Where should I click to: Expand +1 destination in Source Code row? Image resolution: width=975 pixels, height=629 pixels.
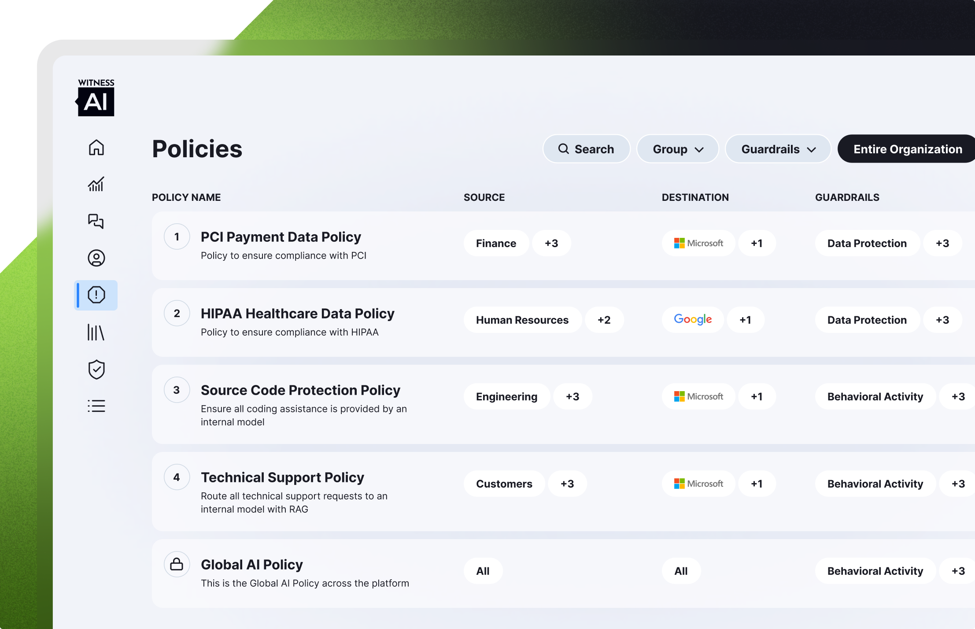[757, 396]
